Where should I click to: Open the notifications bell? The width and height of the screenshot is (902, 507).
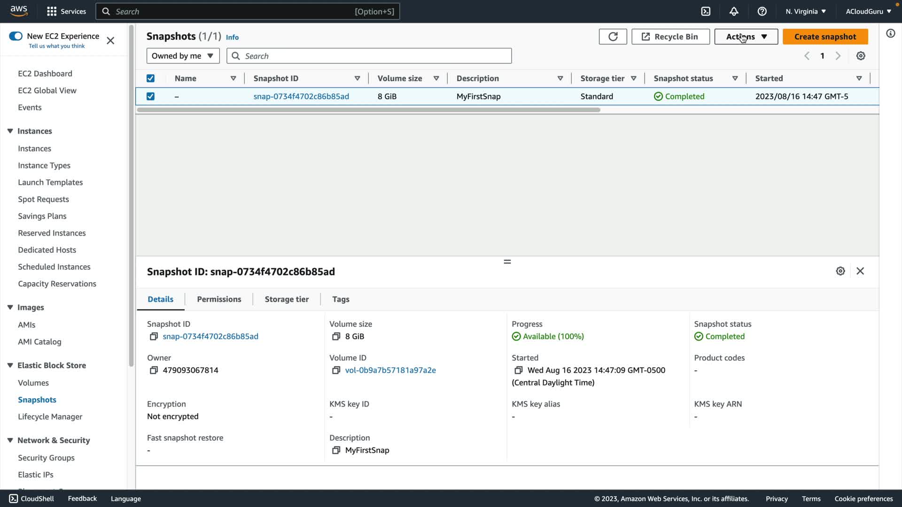coord(734,11)
